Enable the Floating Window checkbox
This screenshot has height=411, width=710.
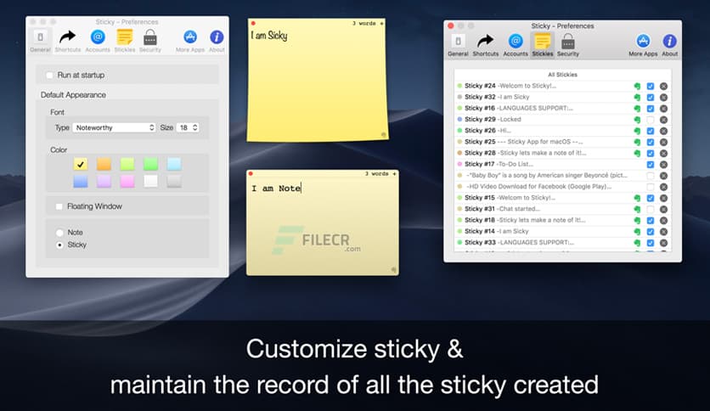[59, 206]
